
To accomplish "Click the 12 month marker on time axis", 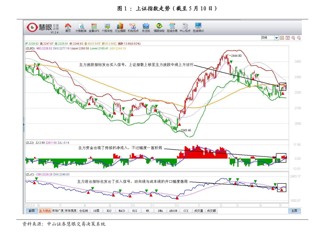I will point(177,206).
